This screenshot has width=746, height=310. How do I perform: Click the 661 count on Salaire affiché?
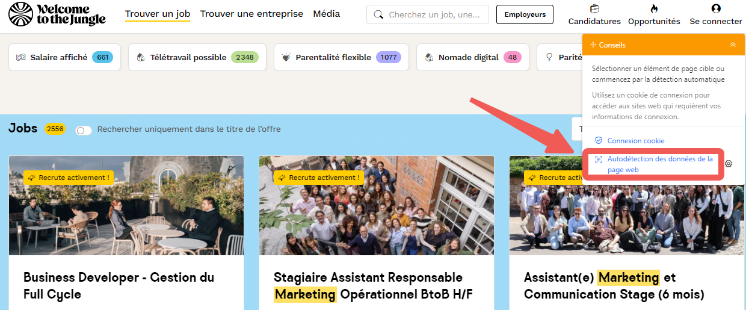[103, 57]
